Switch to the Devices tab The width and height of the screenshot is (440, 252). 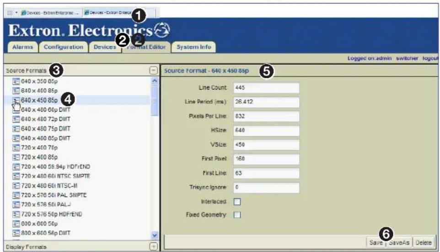point(105,47)
